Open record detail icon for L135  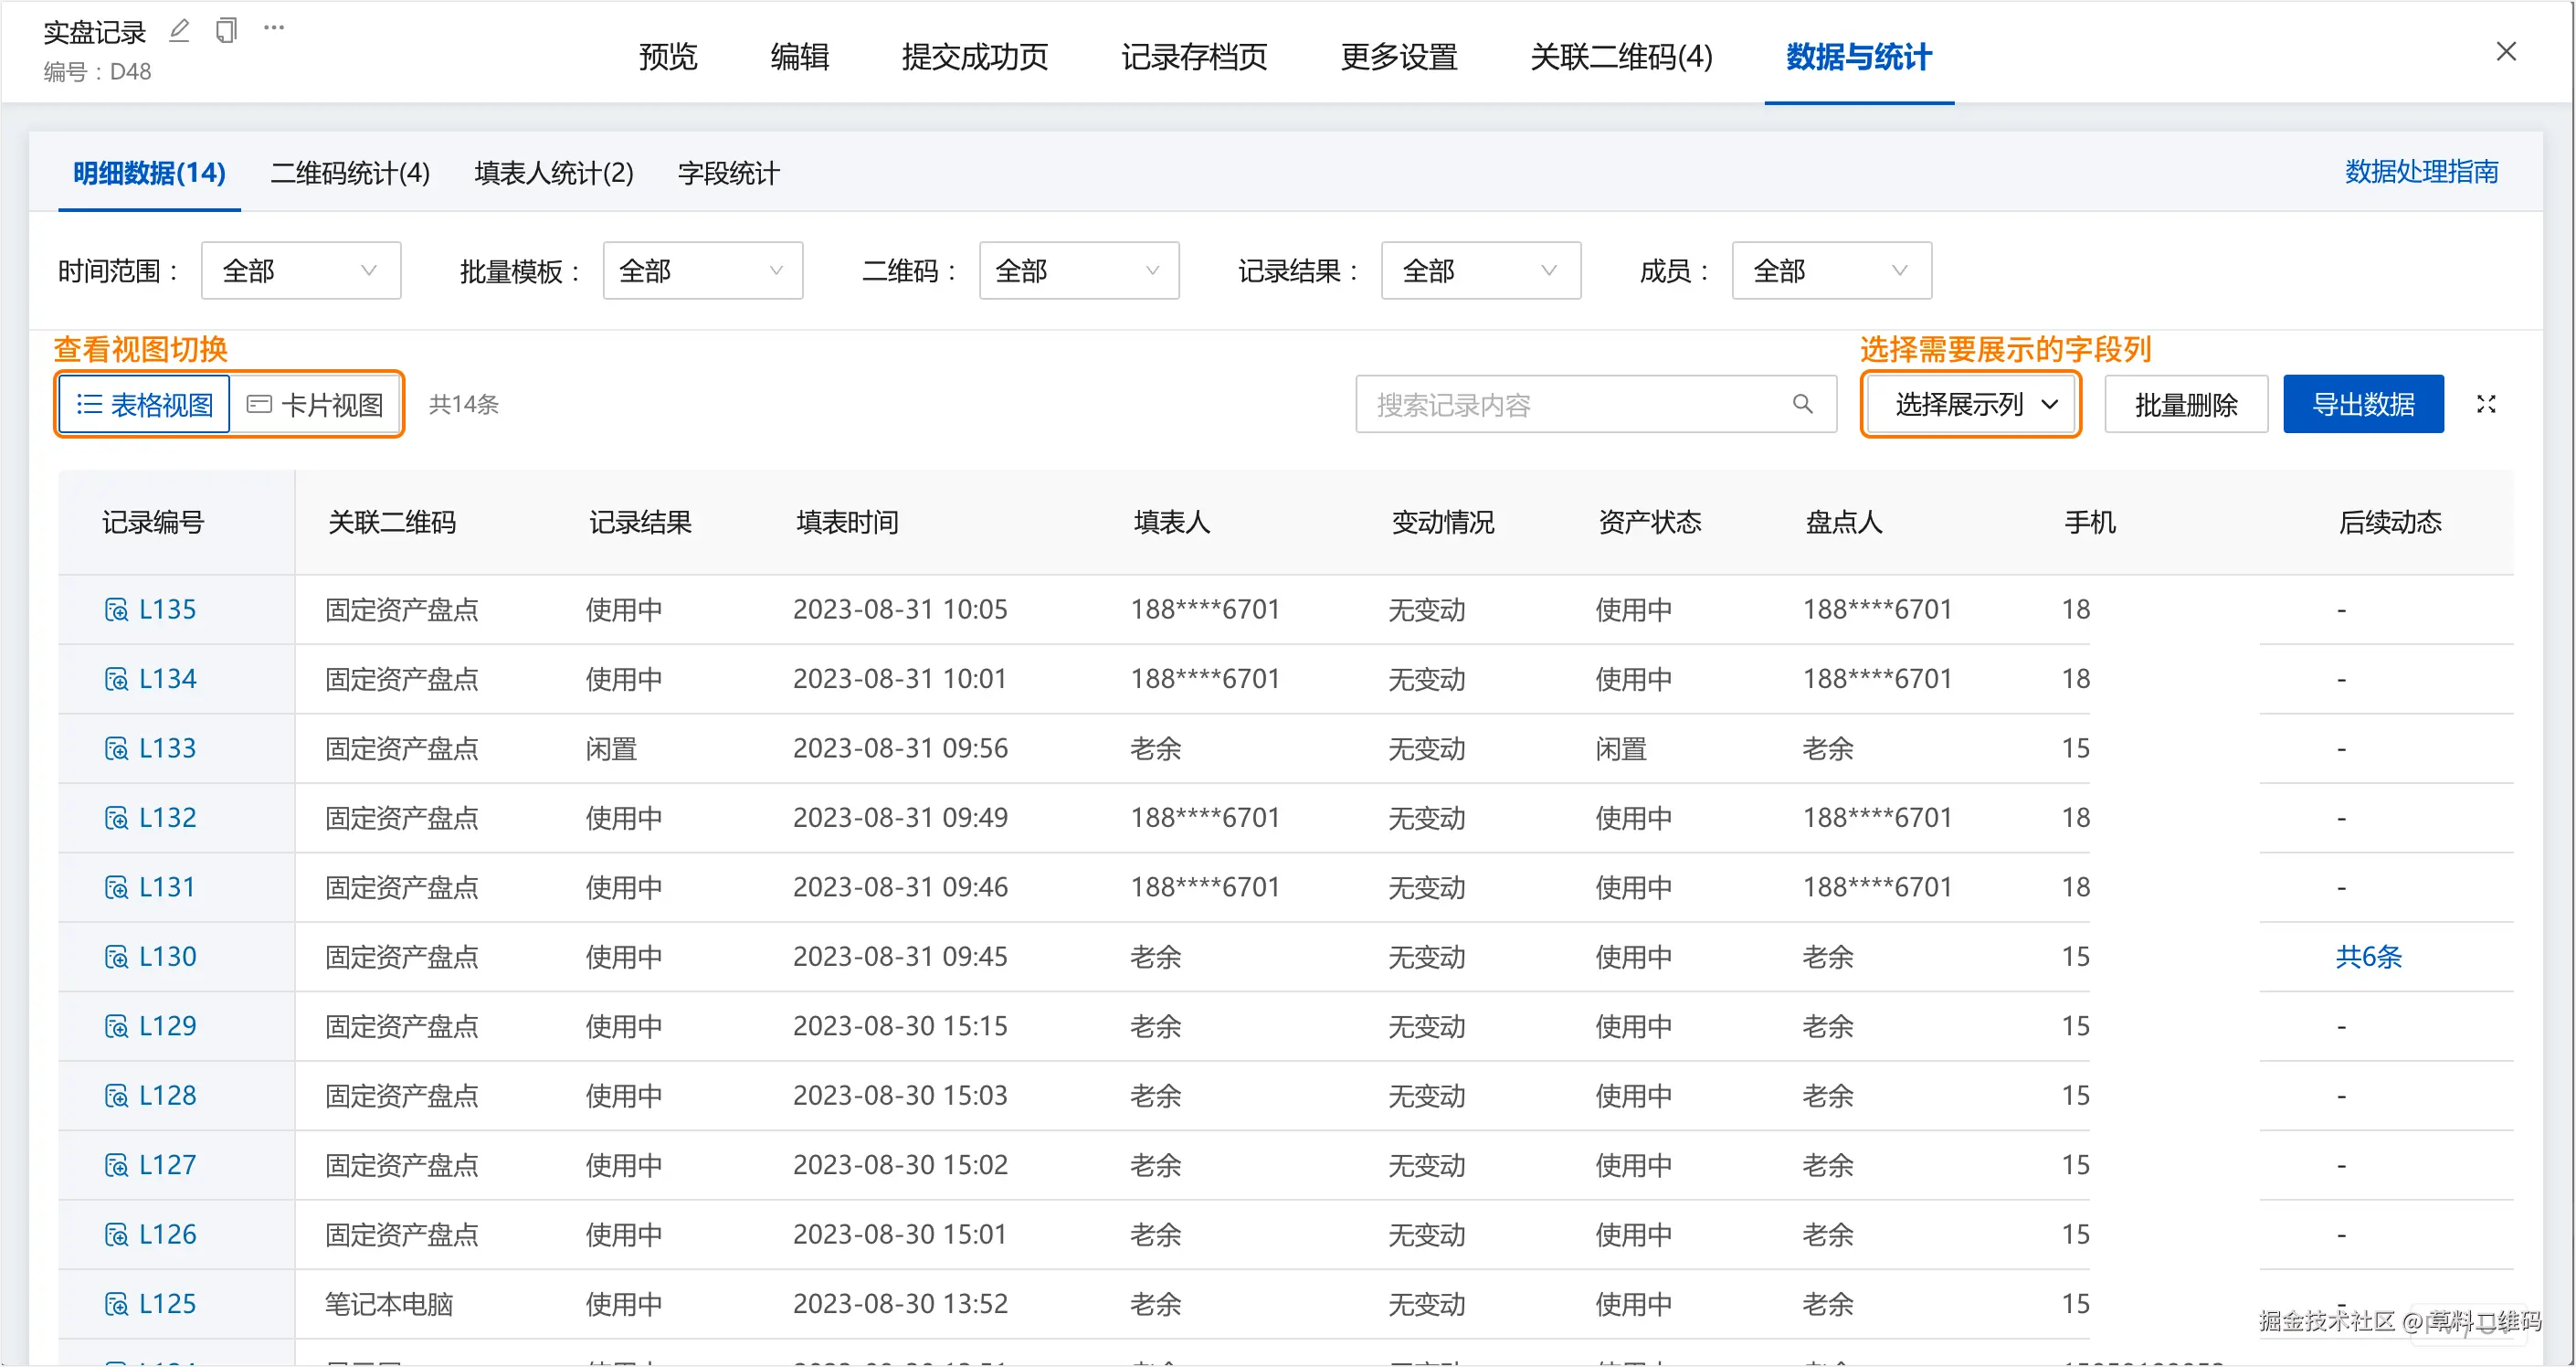pyautogui.click(x=116, y=610)
